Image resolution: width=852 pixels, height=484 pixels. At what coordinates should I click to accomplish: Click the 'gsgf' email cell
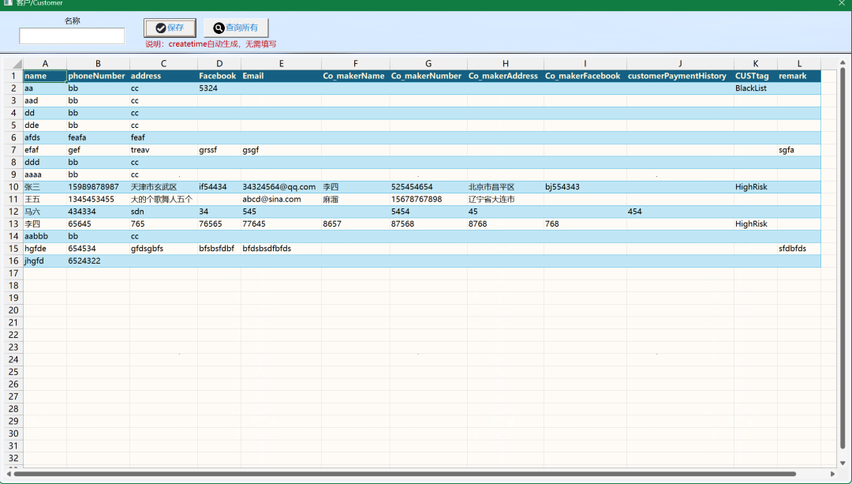[x=281, y=149]
